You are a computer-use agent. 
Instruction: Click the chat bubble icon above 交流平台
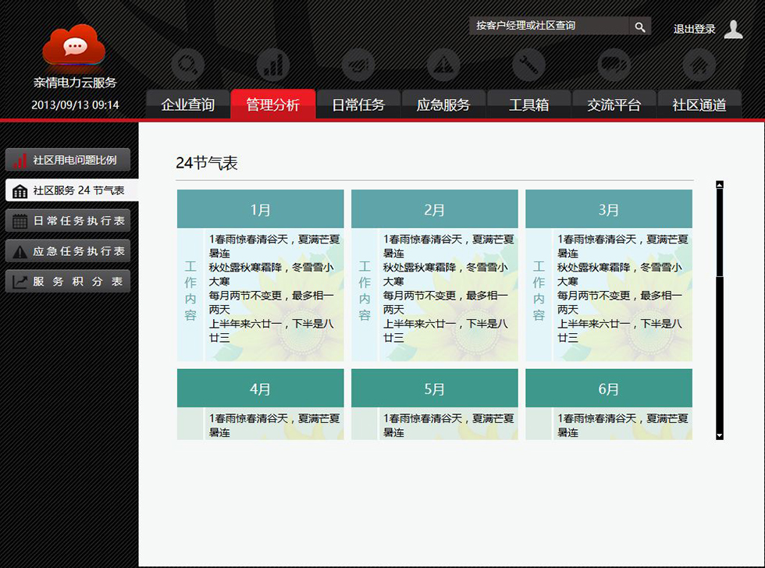pyautogui.click(x=614, y=65)
